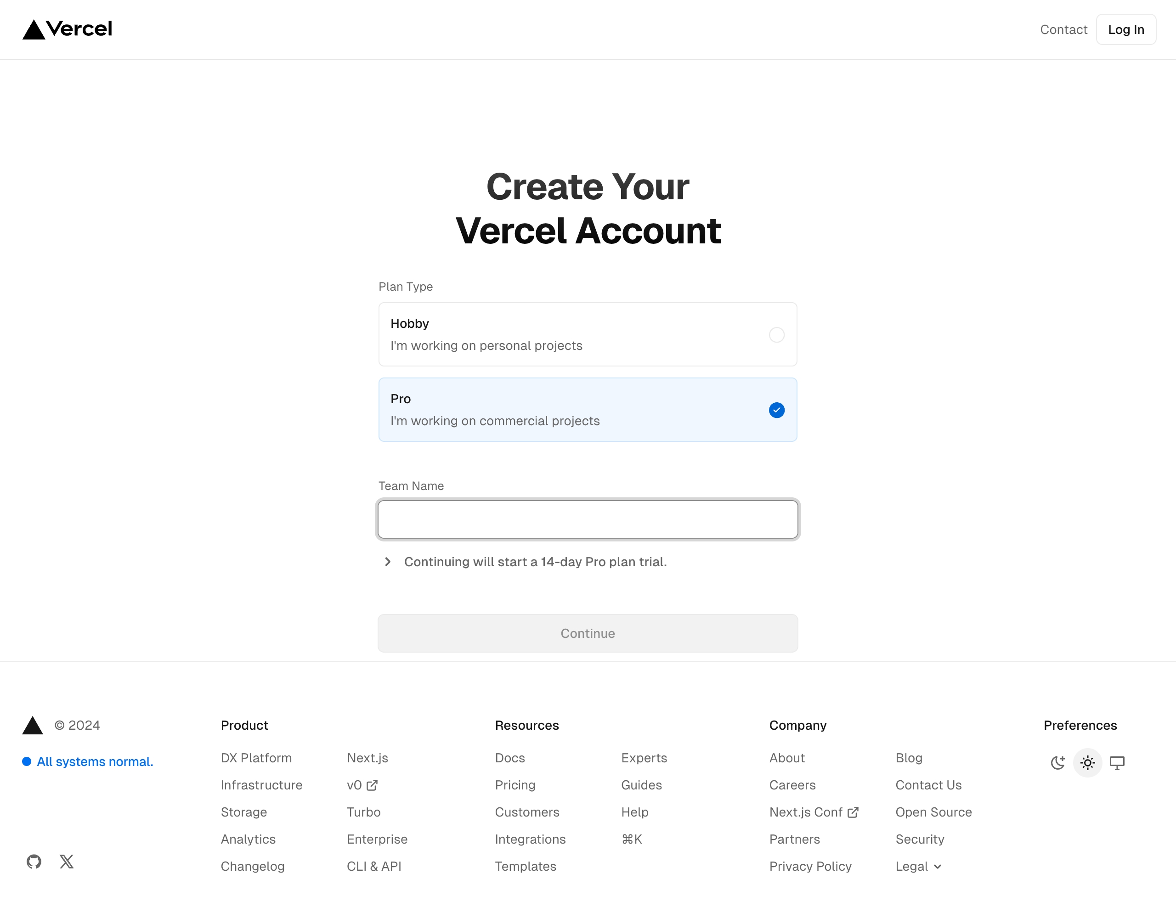Click the Log In button
1176x924 pixels.
pyautogui.click(x=1126, y=29)
